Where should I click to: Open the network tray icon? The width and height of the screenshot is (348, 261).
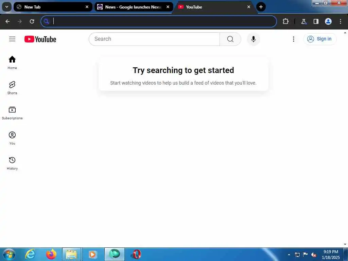pyautogui.click(x=297, y=255)
